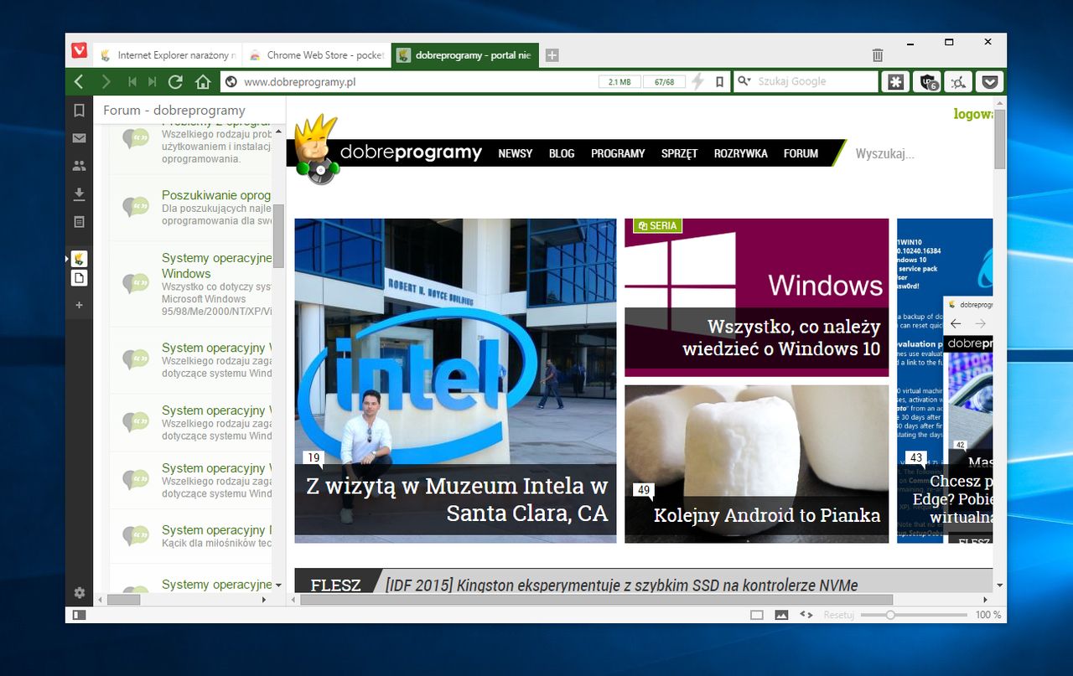Open the Notes side panel
Screen dimensions: 1073x676
click(79, 222)
